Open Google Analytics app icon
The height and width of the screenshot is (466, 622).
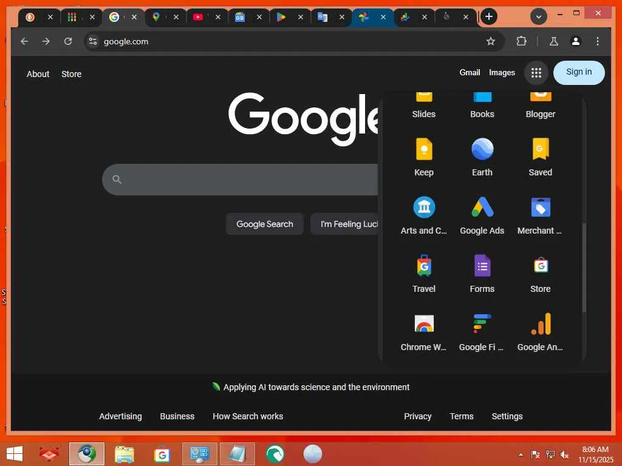click(x=540, y=332)
